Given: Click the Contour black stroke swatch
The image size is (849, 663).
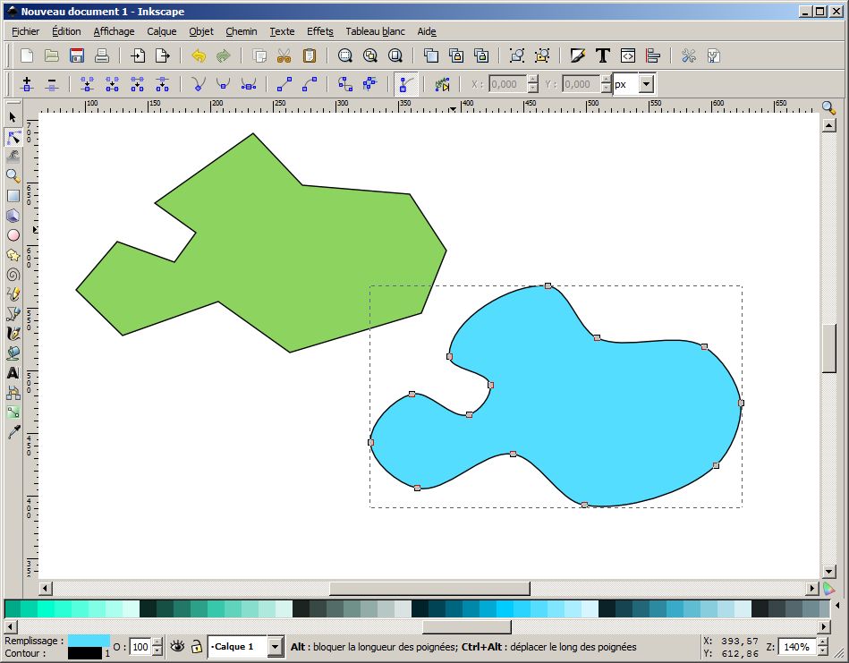Looking at the screenshot, I should pos(85,653).
